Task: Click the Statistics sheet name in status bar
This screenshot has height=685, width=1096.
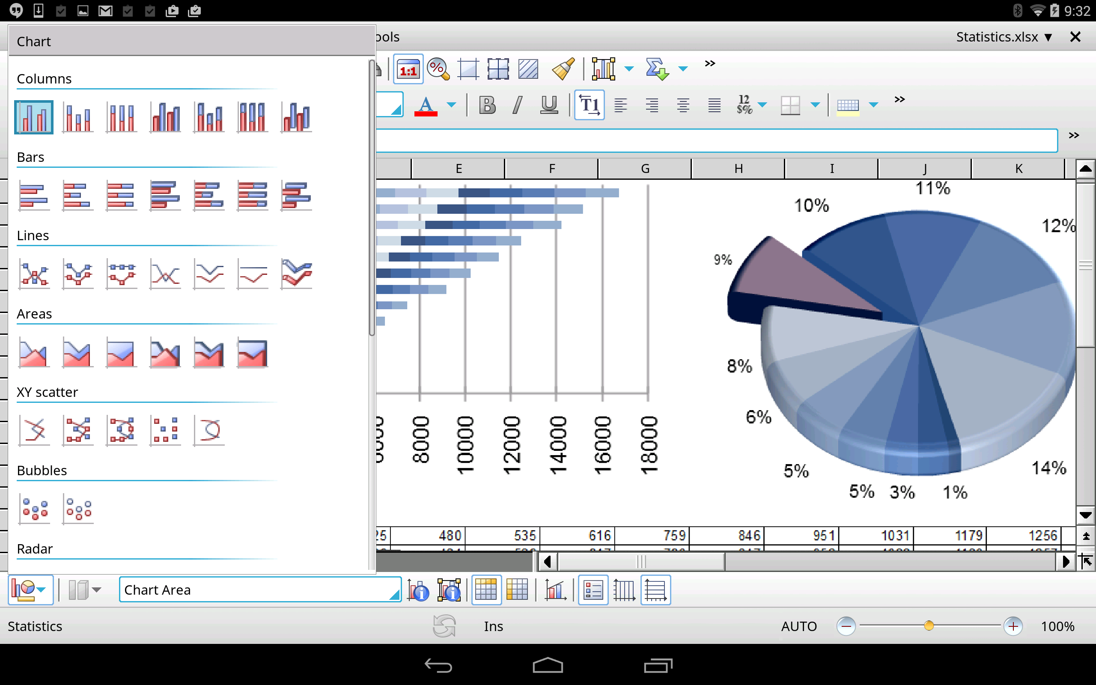Action: click(35, 626)
